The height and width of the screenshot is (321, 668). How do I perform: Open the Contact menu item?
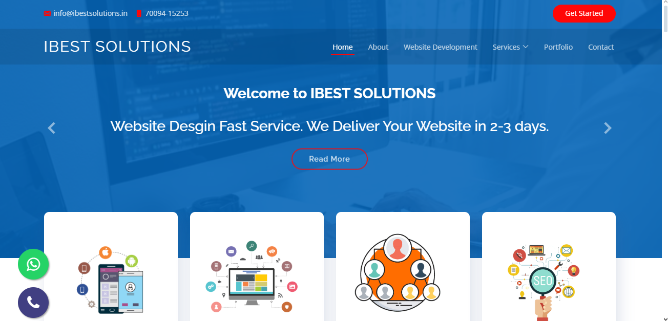pyautogui.click(x=601, y=47)
